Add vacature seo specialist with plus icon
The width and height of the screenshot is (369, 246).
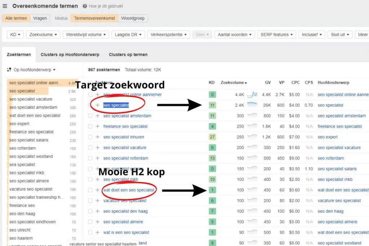pyautogui.click(x=98, y=200)
